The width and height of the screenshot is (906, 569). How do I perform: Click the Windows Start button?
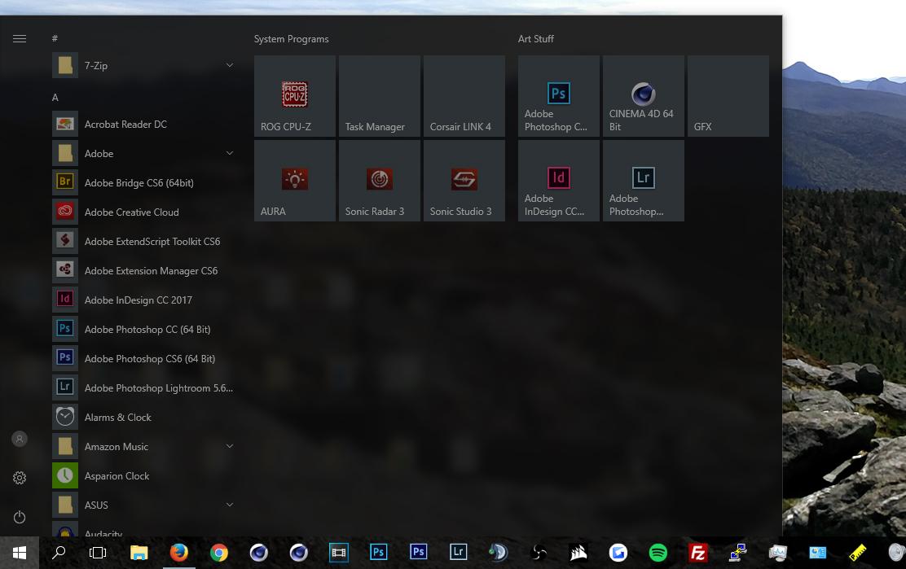(x=20, y=553)
